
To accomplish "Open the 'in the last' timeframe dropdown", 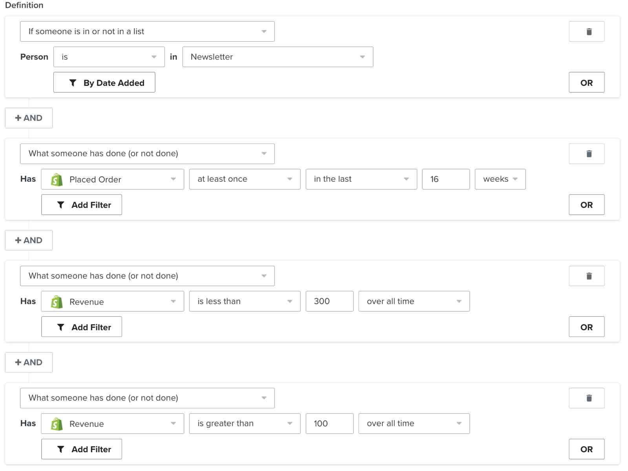I will coord(361,179).
